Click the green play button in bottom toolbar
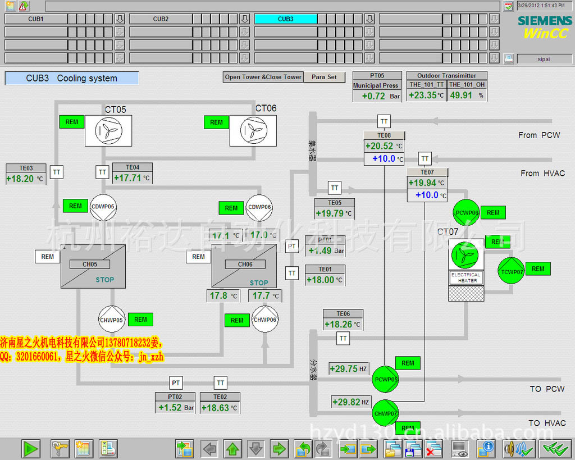The width and height of the screenshot is (575, 460). point(31,448)
